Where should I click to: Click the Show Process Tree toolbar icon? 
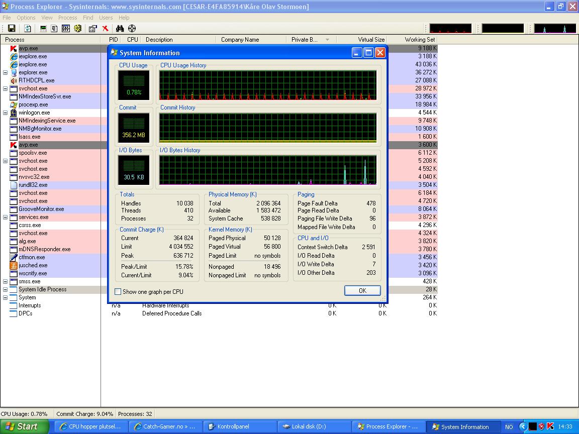pos(54,29)
